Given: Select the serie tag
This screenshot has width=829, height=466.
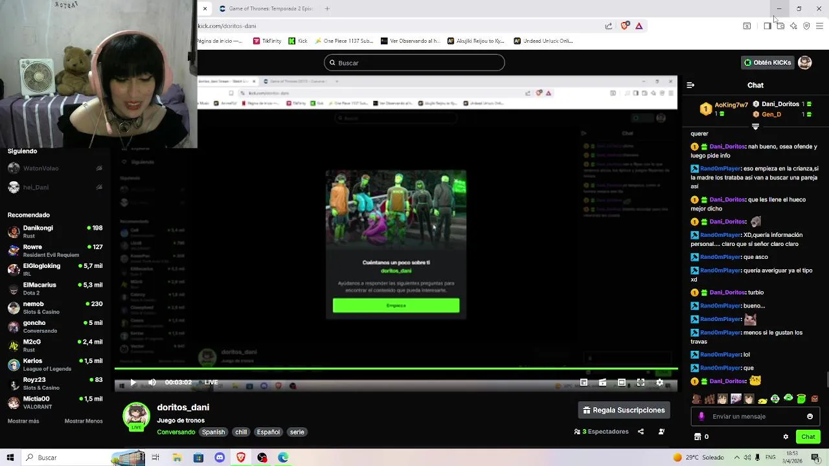Looking at the screenshot, I should pos(297,432).
